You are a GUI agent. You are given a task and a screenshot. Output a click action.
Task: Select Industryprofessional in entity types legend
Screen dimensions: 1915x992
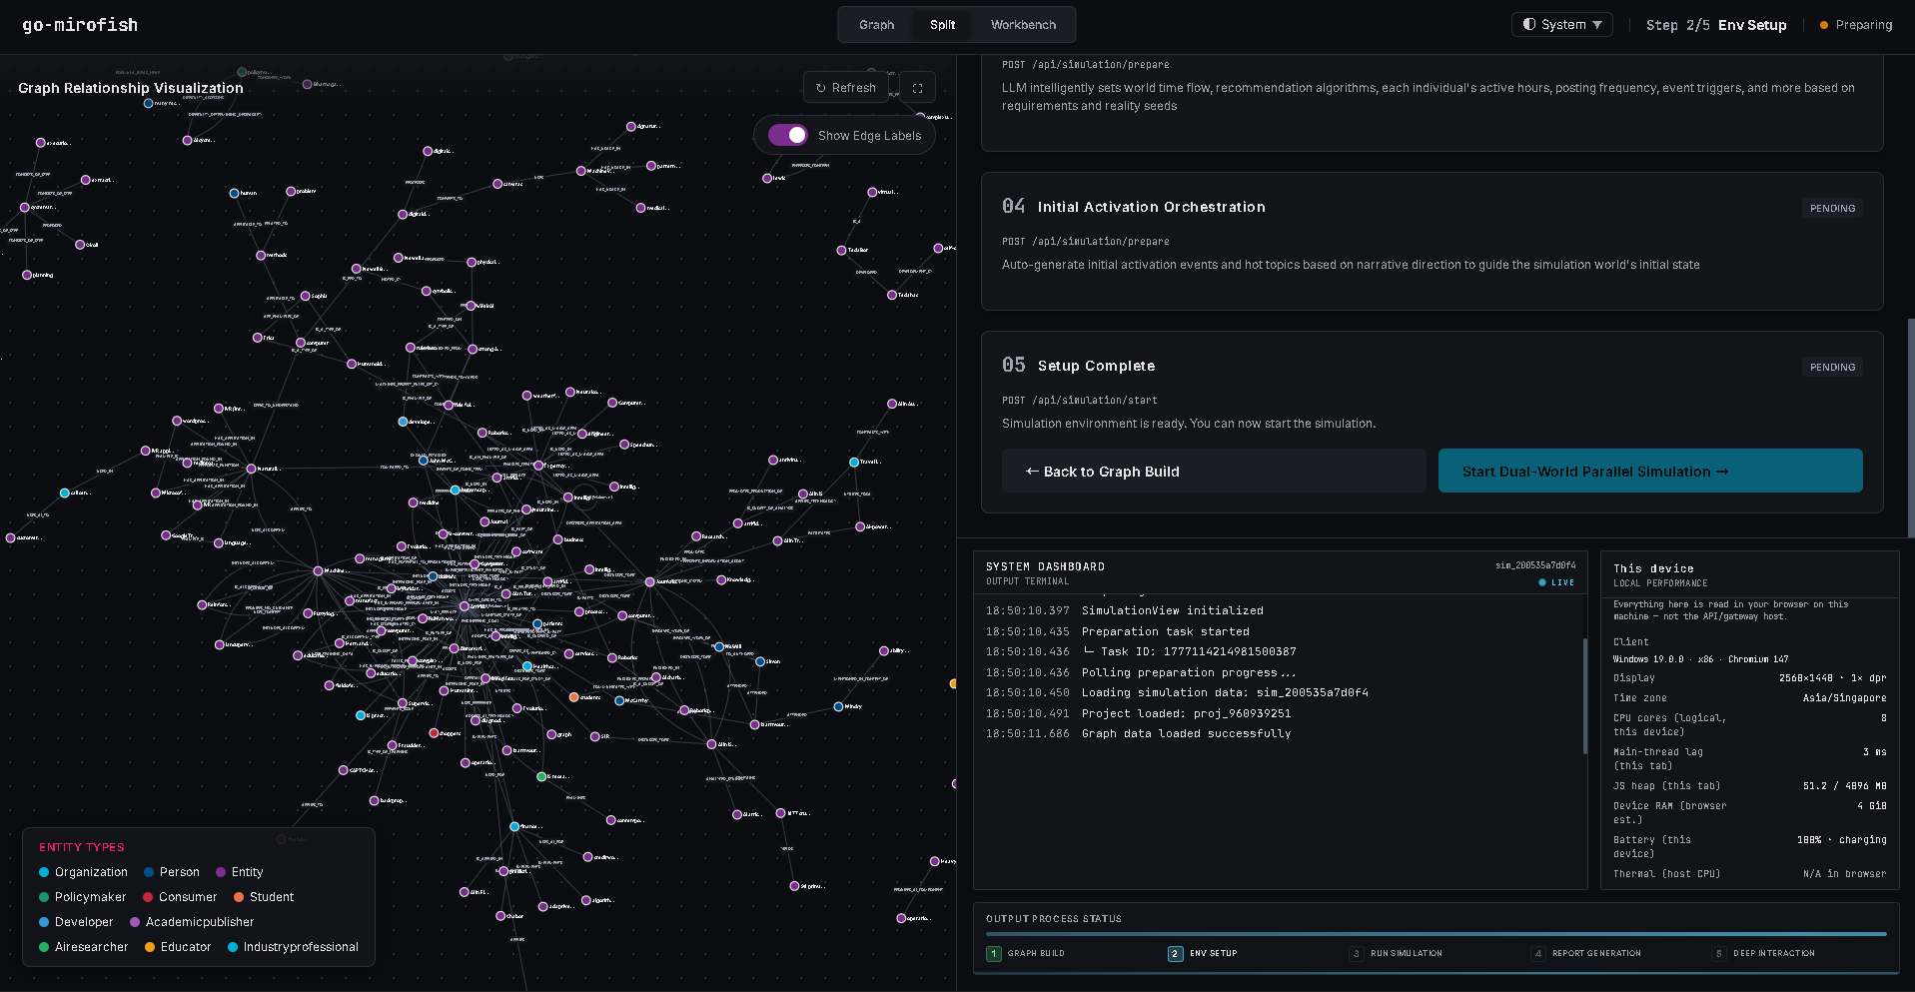point(293,947)
